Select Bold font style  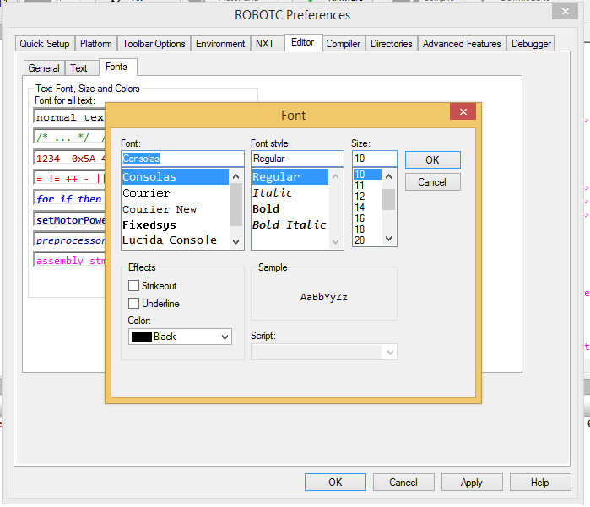[x=290, y=209]
